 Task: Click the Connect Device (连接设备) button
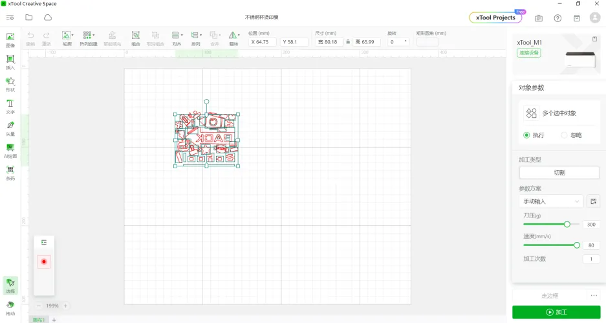(528, 52)
